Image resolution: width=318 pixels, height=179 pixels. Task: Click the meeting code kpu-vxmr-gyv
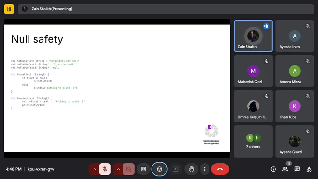pyautogui.click(x=41, y=169)
